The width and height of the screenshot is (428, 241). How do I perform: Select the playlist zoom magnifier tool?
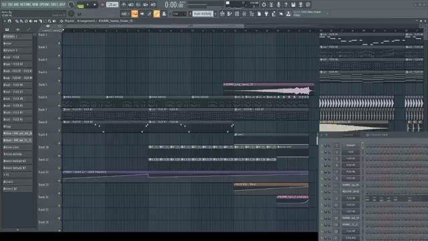pyautogui.click(x=49, y=21)
